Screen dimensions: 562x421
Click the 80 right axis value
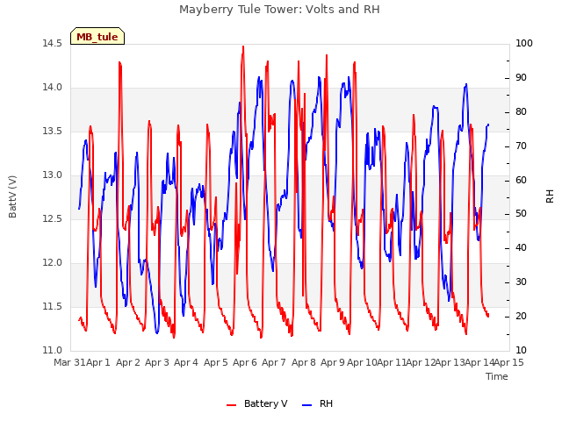pos(521,111)
